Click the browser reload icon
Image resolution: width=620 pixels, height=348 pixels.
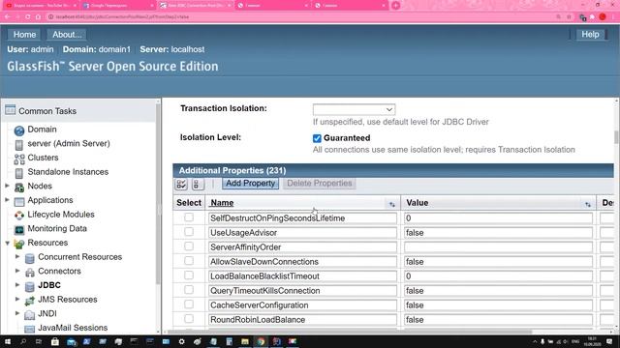click(x=28, y=17)
